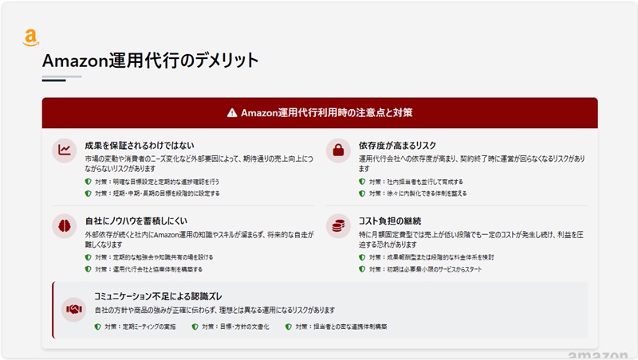Screen dimensions: 638x360
Task: Click the slide title Amazon運用代行のデメリット
Action: click(151, 61)
